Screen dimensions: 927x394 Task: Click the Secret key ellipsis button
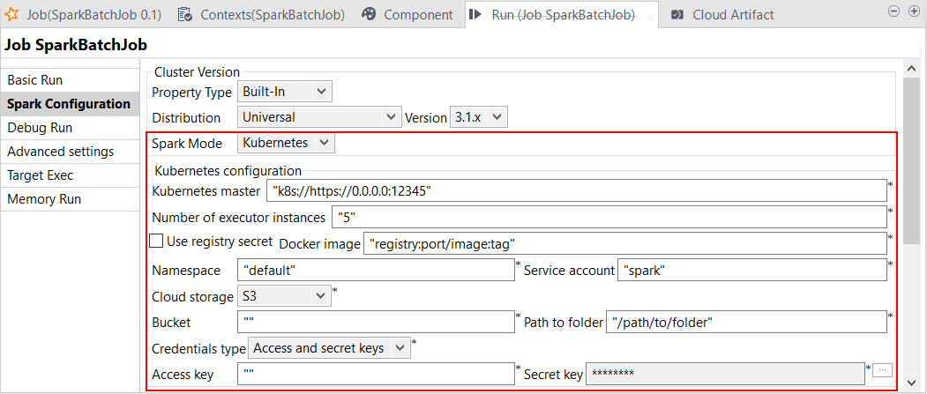point(884,372)
